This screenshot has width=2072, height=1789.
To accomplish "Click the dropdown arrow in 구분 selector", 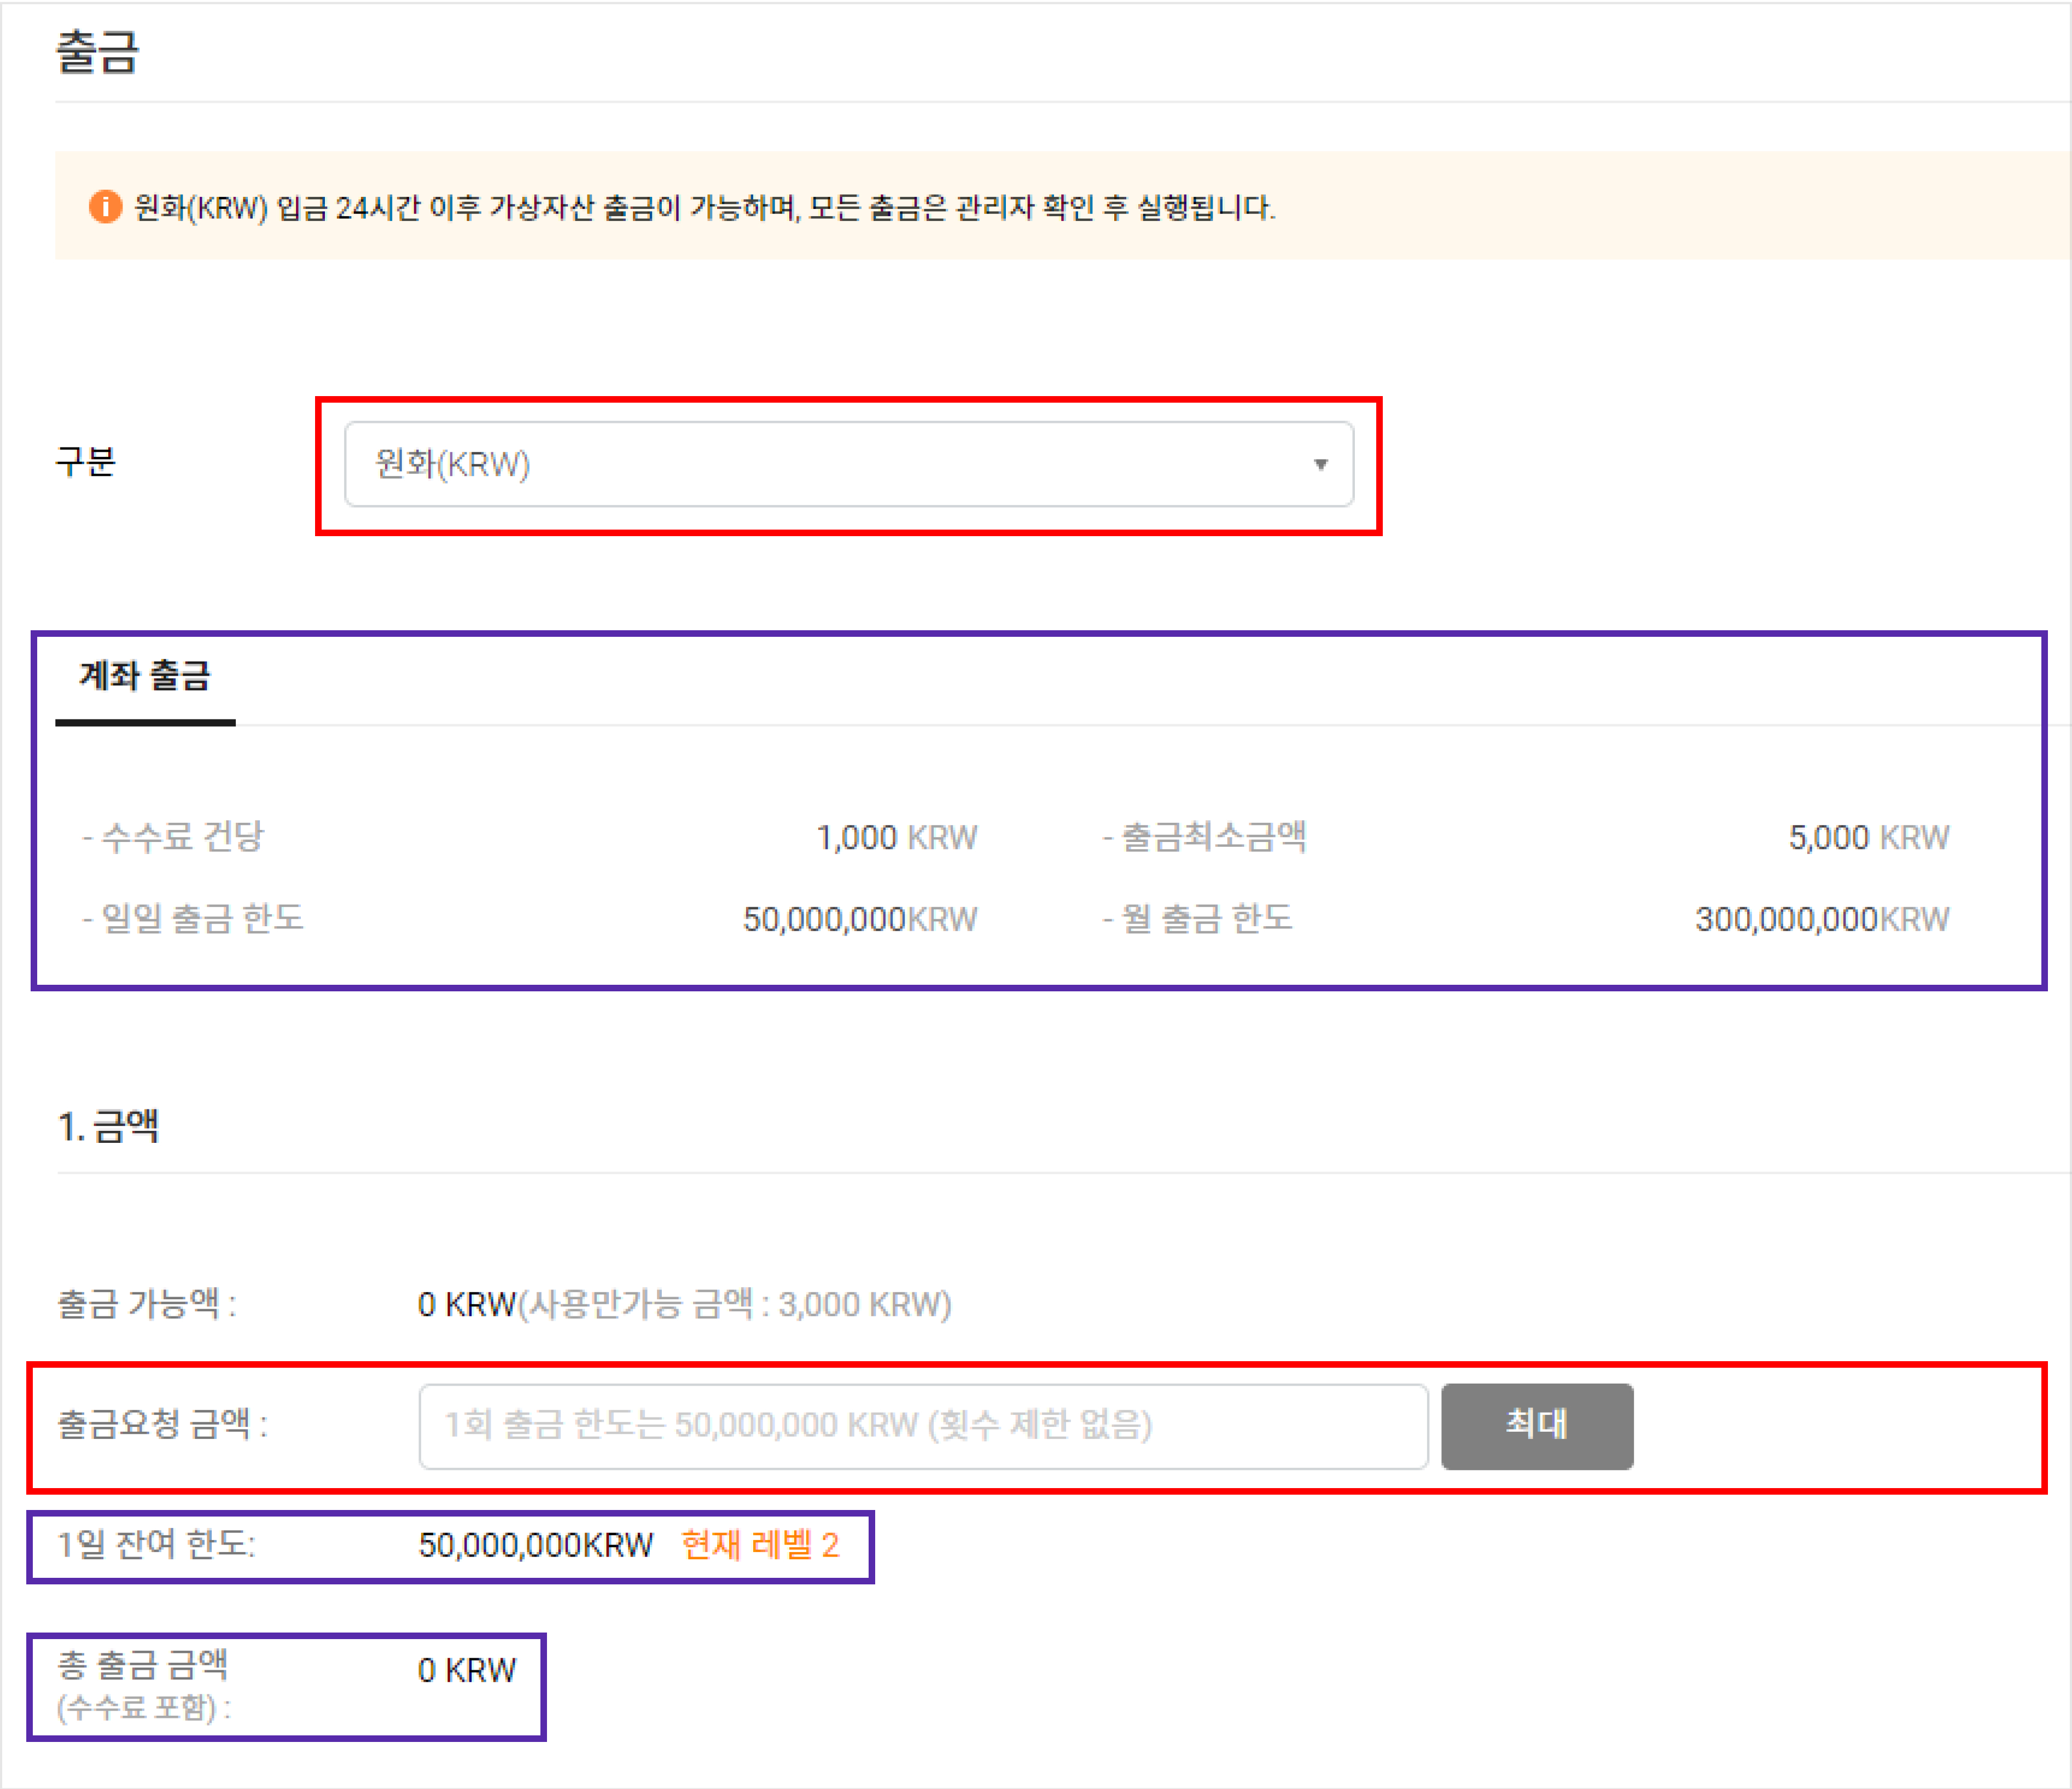I will (x=1320, y=464).
